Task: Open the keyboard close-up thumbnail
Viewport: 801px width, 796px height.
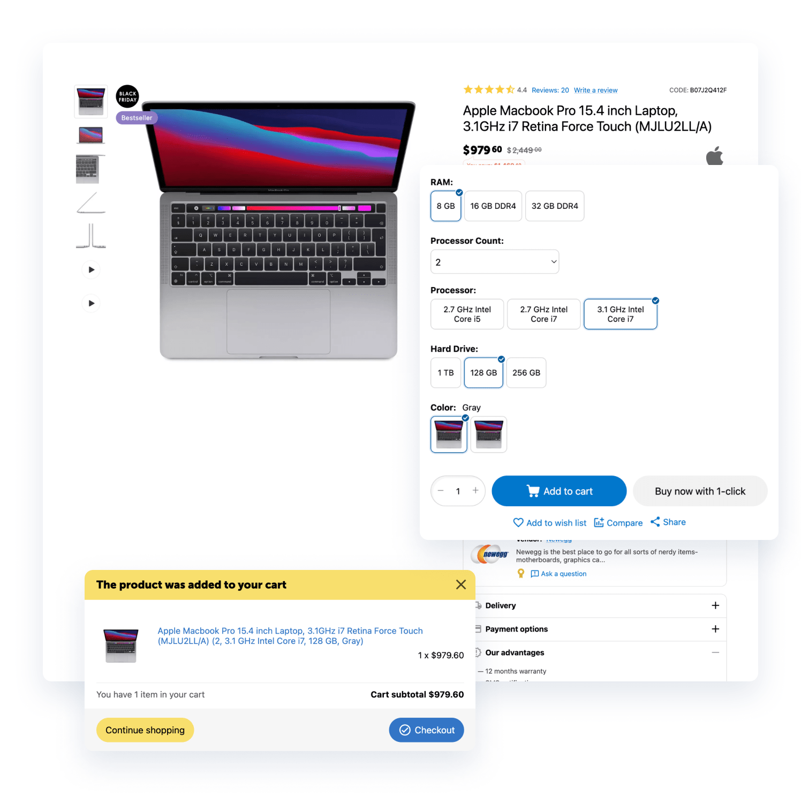Action: pos(90,169)
